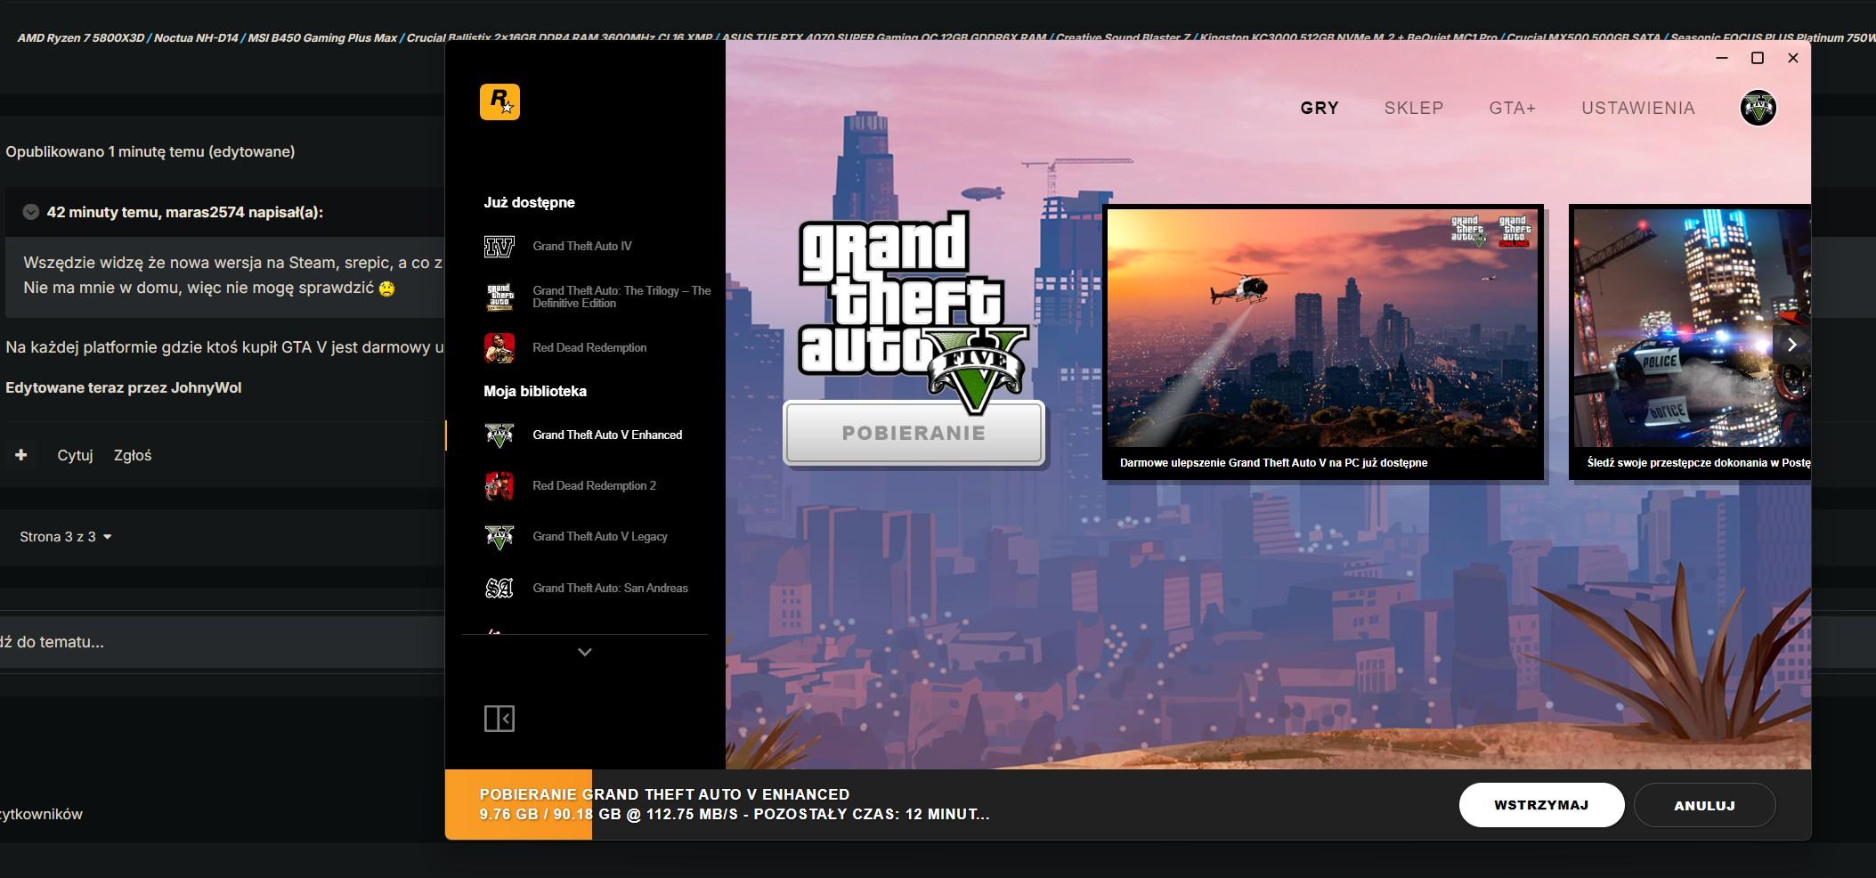Image resolution: width=1876 pixels, height=878 pixels.
Task: Select the GTA San Andreas icon
Action: pos(499,588)
